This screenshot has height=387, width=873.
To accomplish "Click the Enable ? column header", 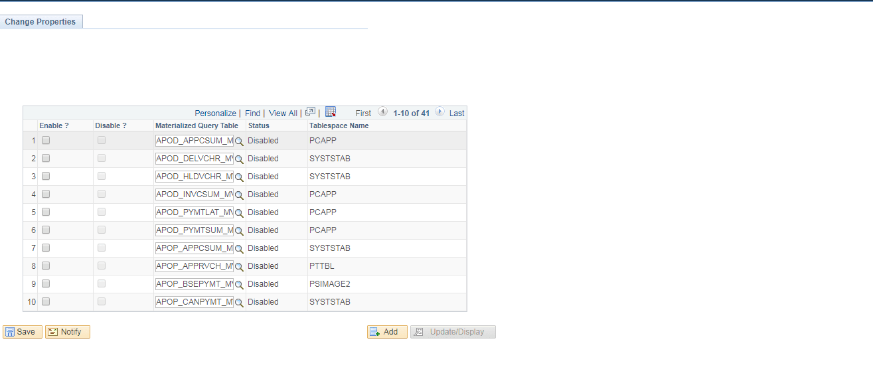I will pos(54,125).
